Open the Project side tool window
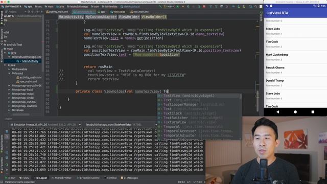The height and width of the screenshot is (184, 327). pyautogui.click(x=2, y=18)
